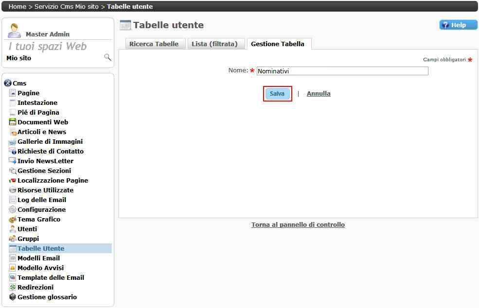Follow the Torna al pannello di controllo link
Viewport: 479px width, 308px height.
298,225
